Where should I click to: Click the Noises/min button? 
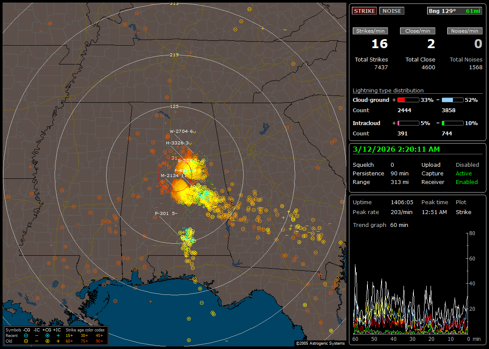pos(465,31)
